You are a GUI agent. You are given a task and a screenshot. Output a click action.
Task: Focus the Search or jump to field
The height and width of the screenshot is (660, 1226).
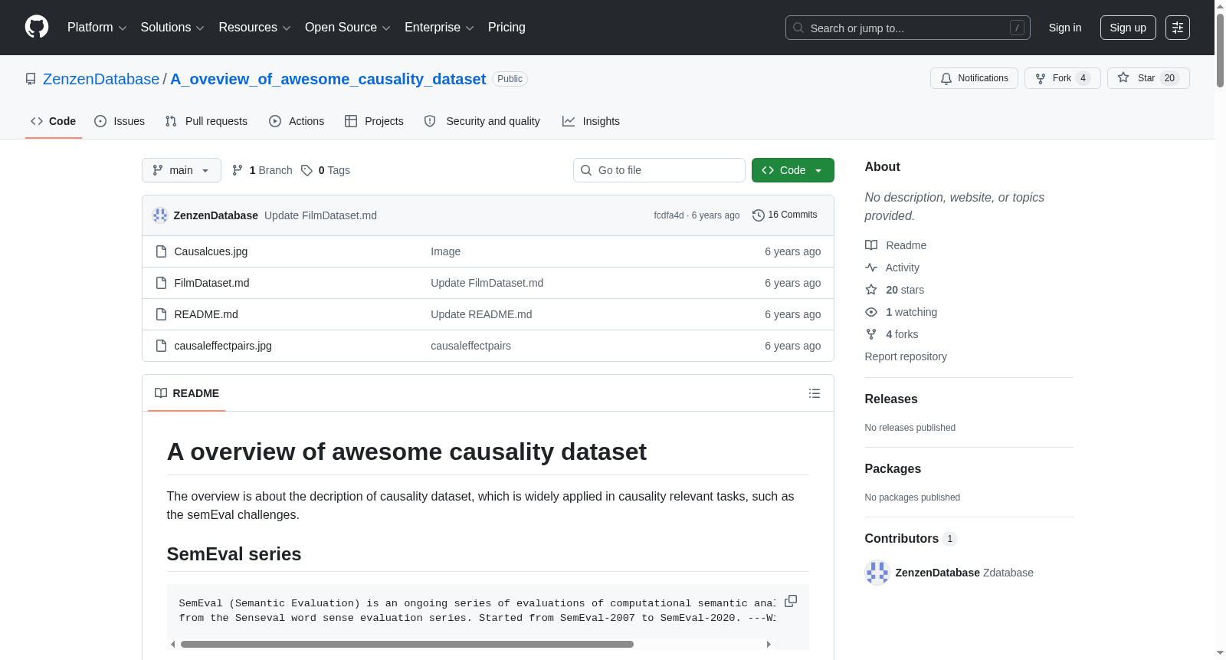tap(907, 28)
